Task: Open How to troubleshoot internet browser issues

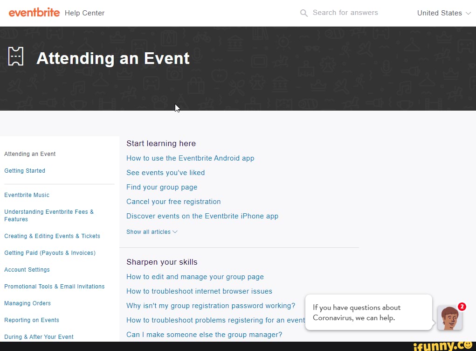Action: [x=199, y=291]
